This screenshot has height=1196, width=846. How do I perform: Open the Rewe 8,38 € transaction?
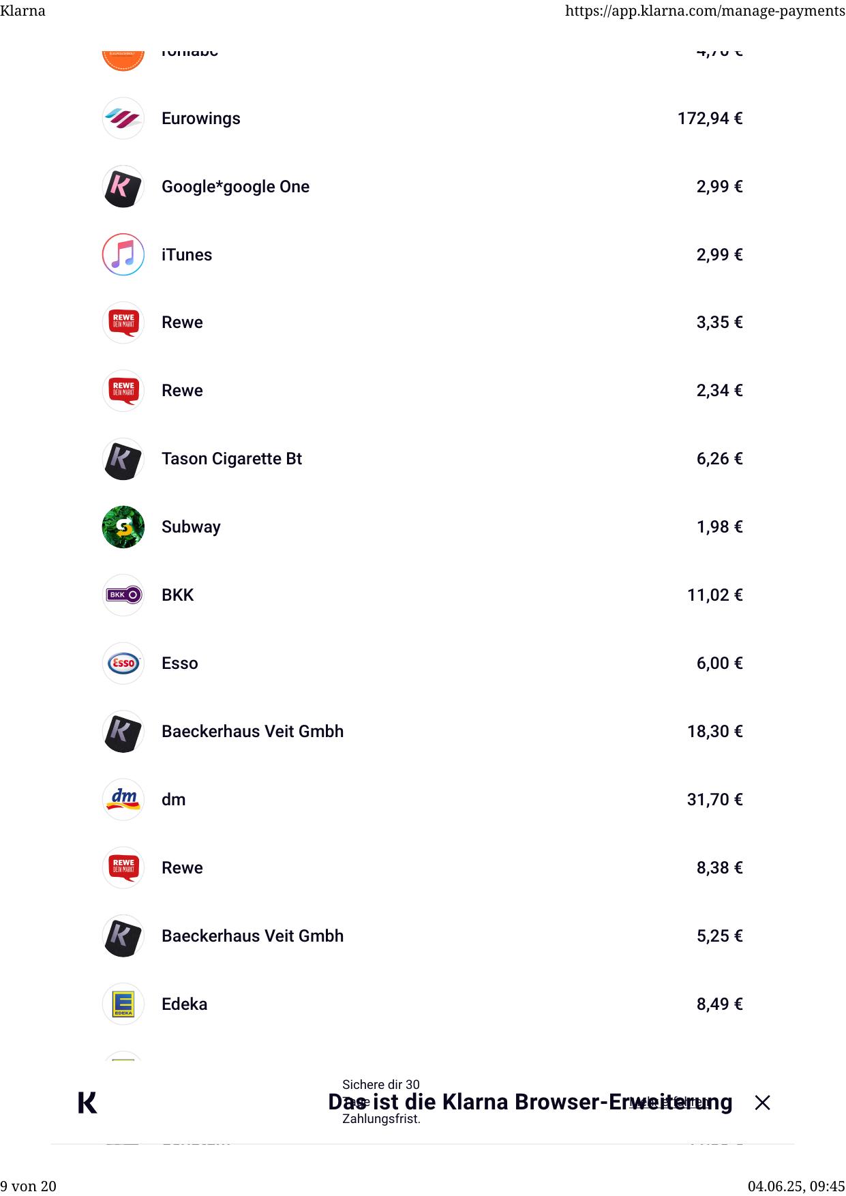click(183, 868)
